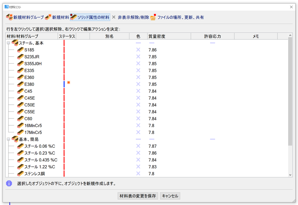Screen dimensions: 298x205
Task: Select スチール 0.435 %C tree item
Action: pyautogui.click(x=41, y=160)
